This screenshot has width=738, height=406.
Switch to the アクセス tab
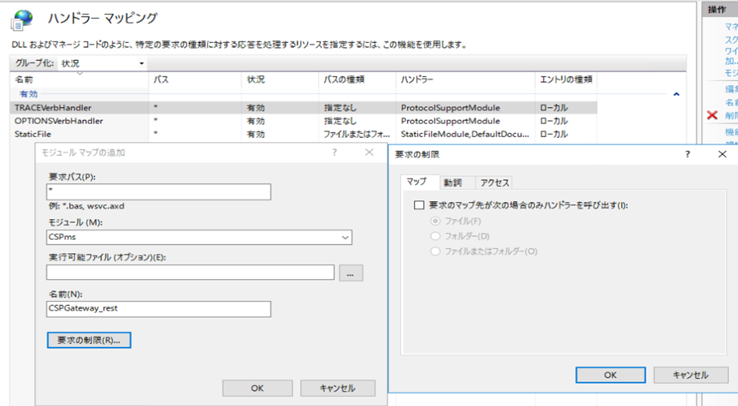pos(494,183)
